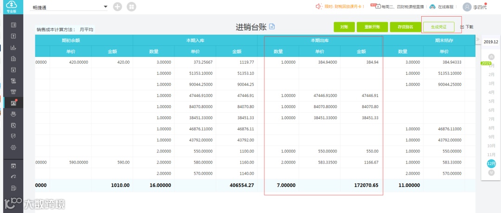
Task: Open the shield checkmark icon in the sidebar
Action: pos(13,136)
